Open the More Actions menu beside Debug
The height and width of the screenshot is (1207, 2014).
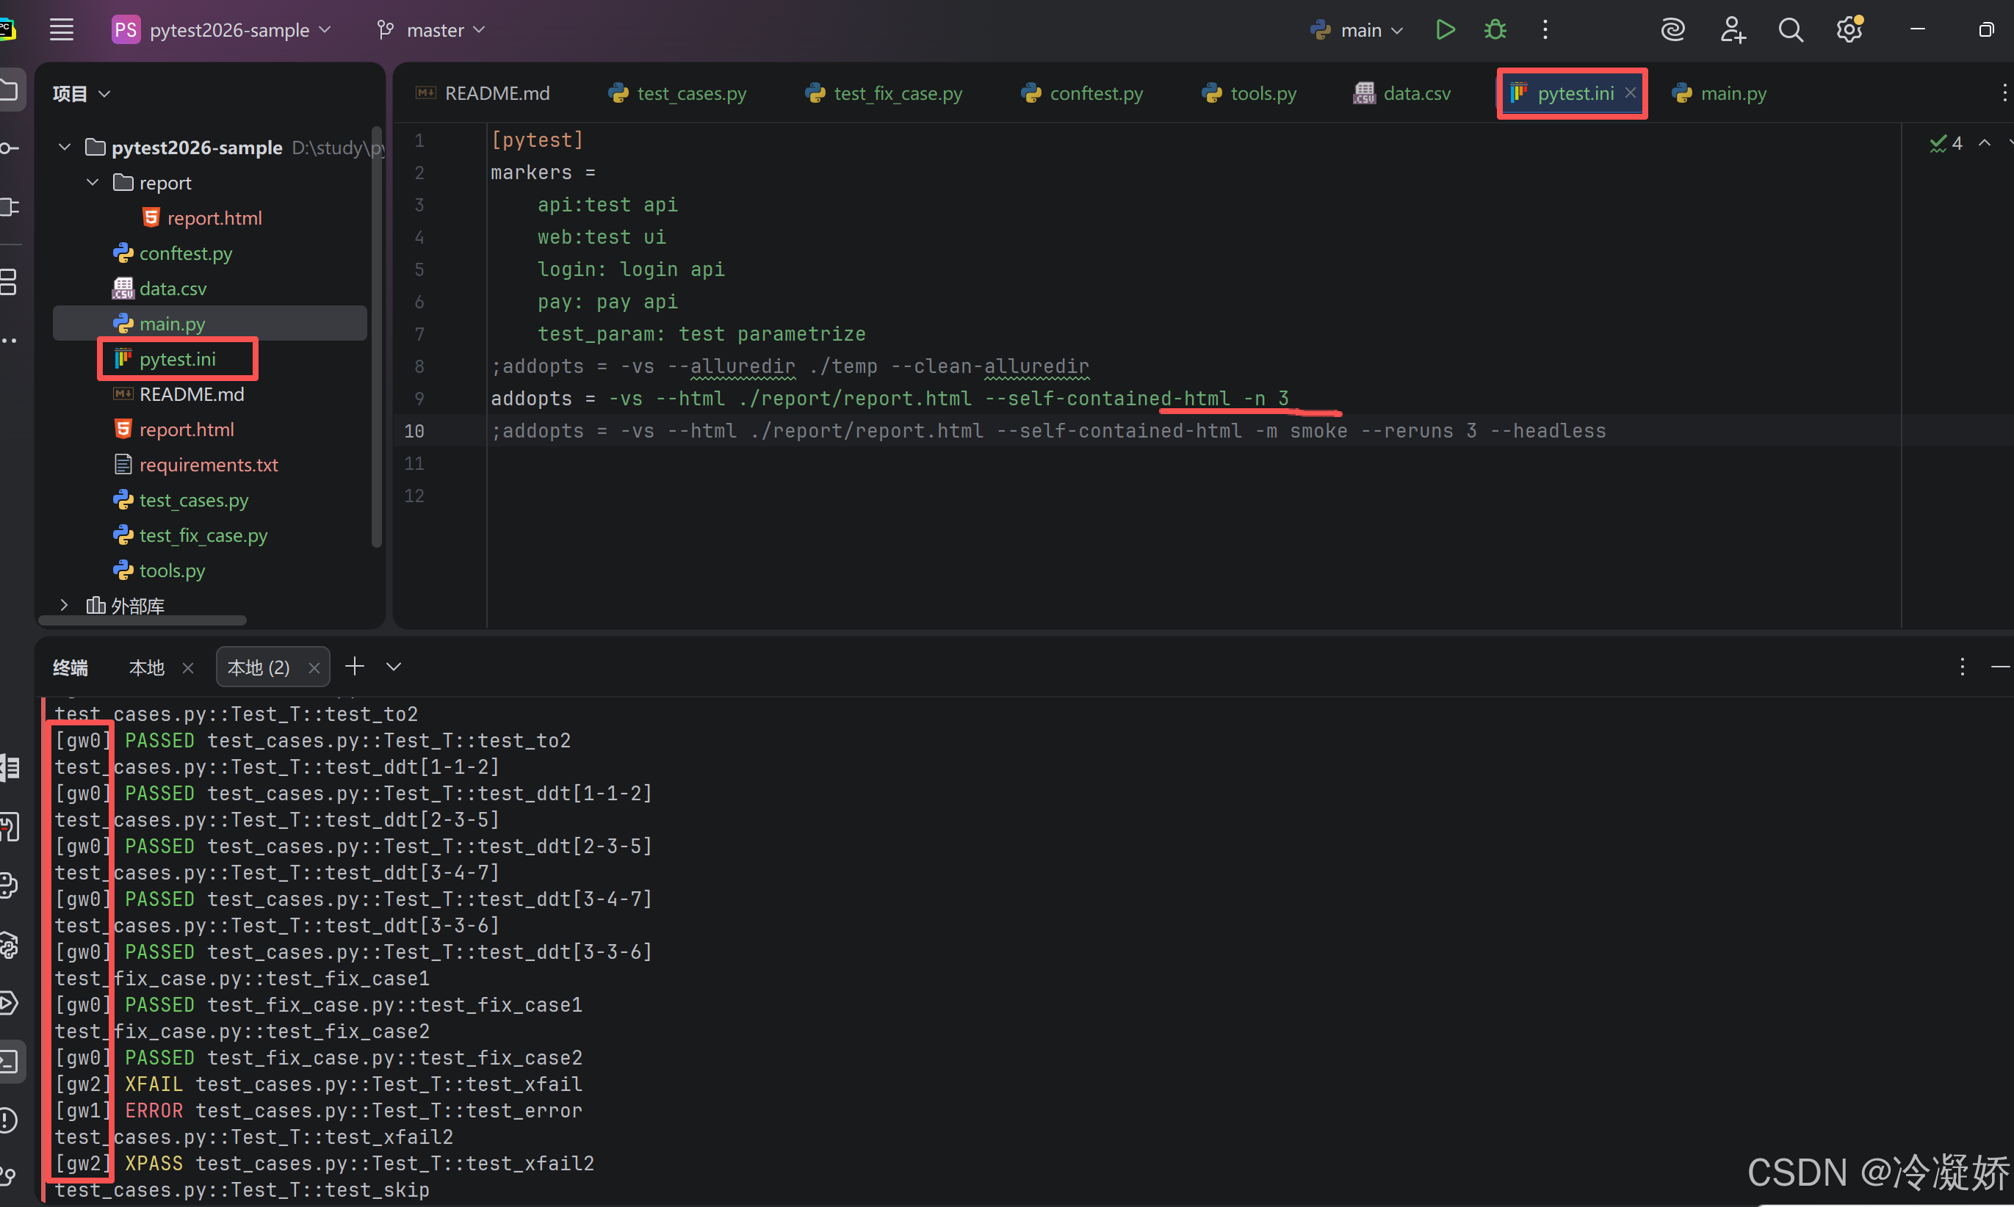point(1545,30)
